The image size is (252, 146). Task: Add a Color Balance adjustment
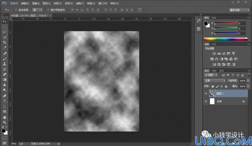(x=217, y=59)
